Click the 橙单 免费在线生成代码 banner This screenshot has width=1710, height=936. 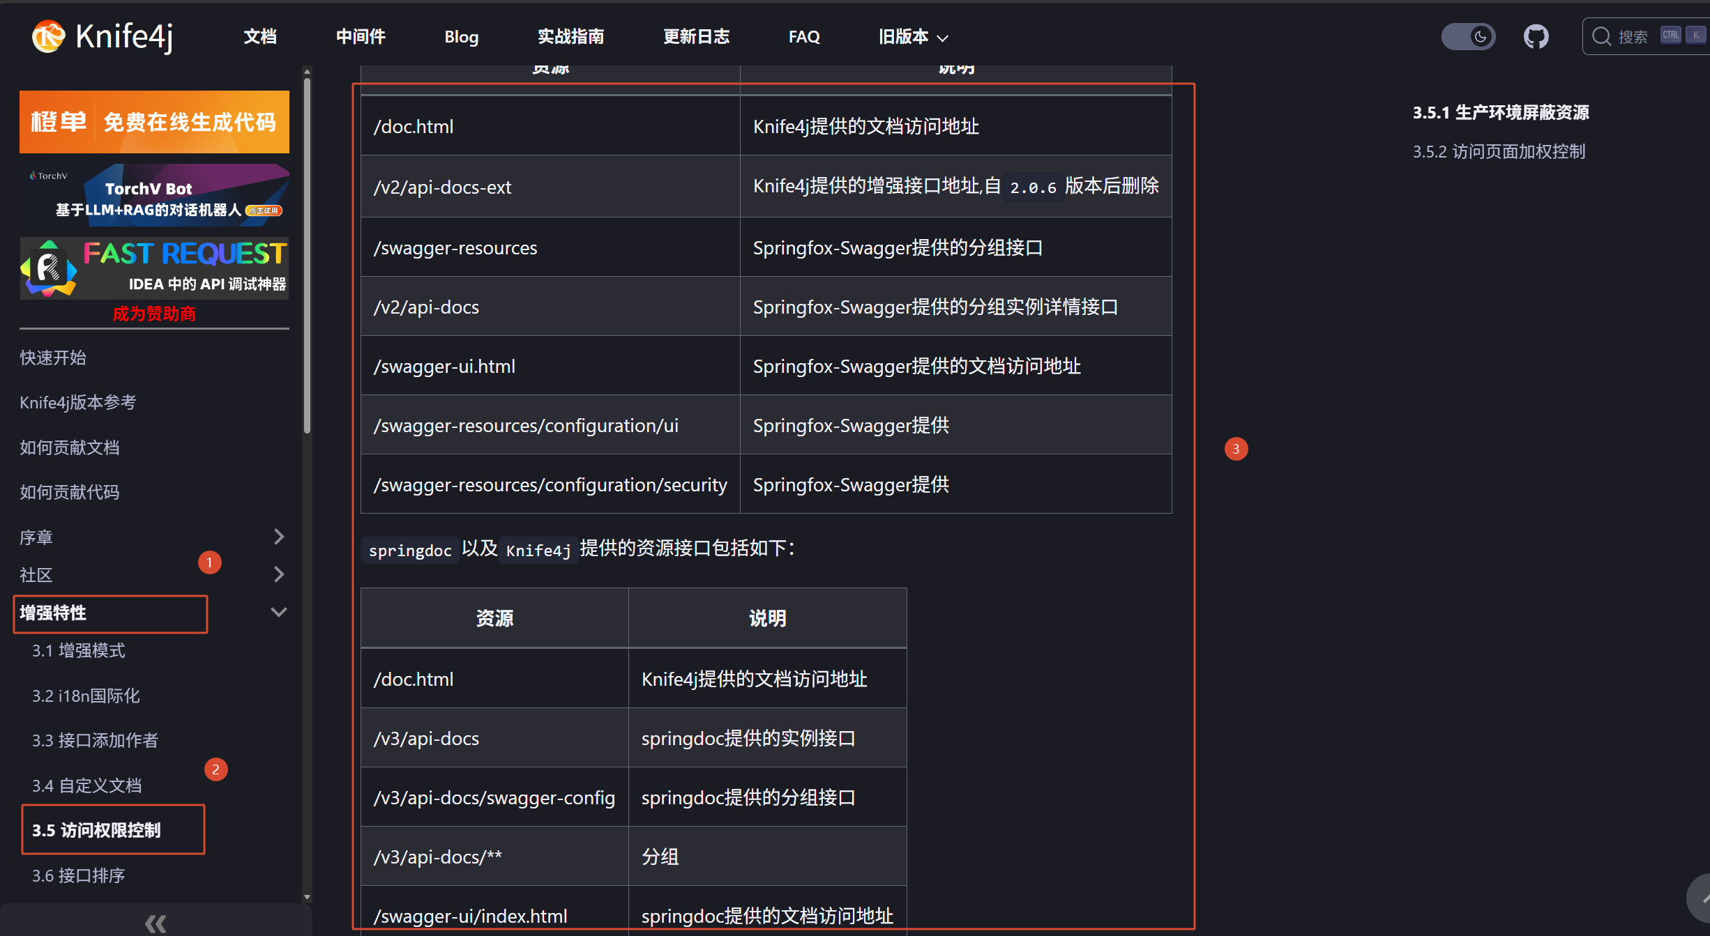(x=154, y=122)
